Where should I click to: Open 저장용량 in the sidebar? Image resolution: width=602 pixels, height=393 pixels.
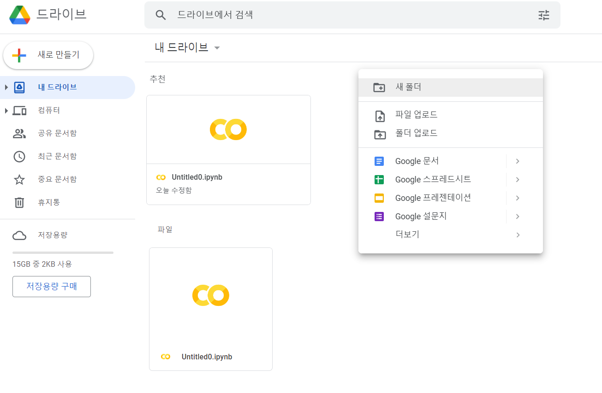point(67,235)
